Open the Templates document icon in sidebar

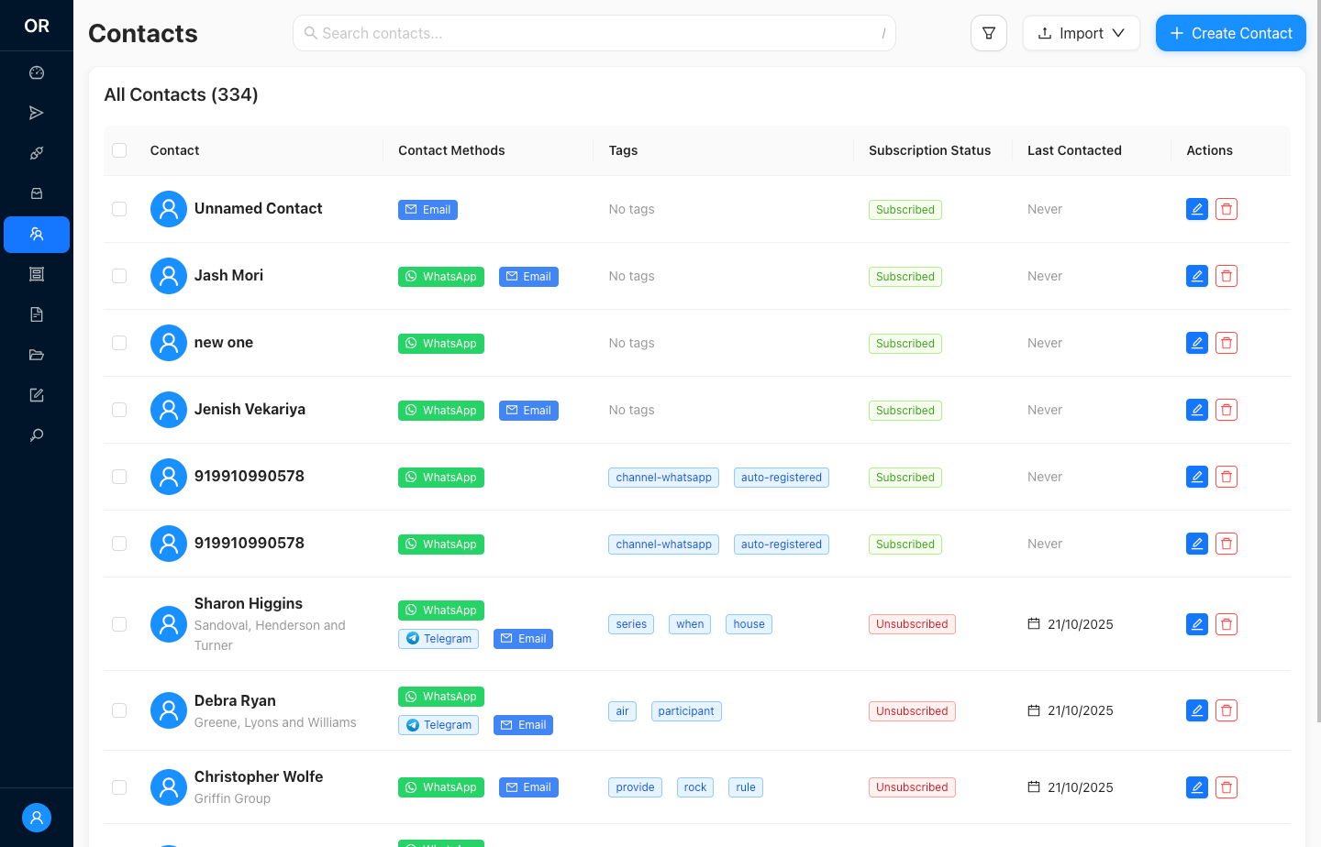click(37, 313)
